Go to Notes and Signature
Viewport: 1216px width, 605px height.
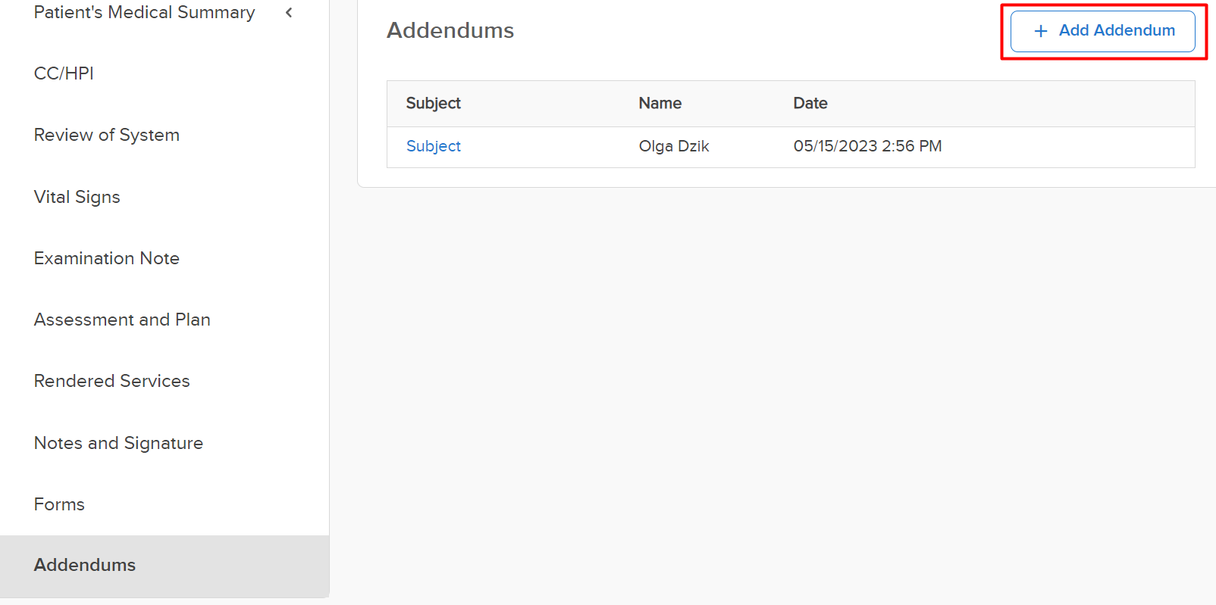coord(118,443)
